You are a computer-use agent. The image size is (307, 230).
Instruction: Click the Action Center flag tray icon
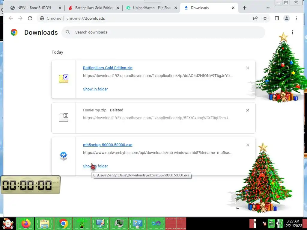point(264,223)
